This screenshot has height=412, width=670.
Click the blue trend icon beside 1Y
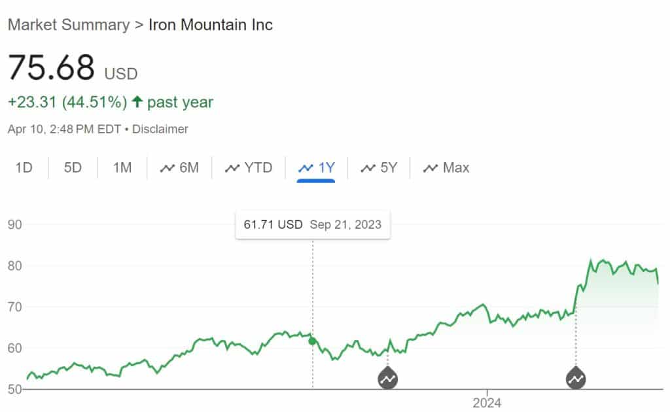pyautogui.click(x=306, y=168)
